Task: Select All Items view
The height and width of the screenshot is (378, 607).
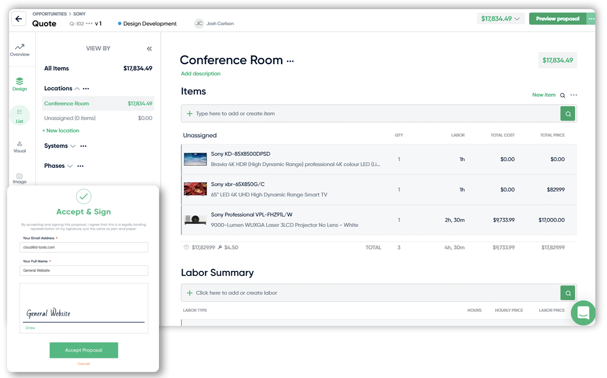Action: coord(98,68)
